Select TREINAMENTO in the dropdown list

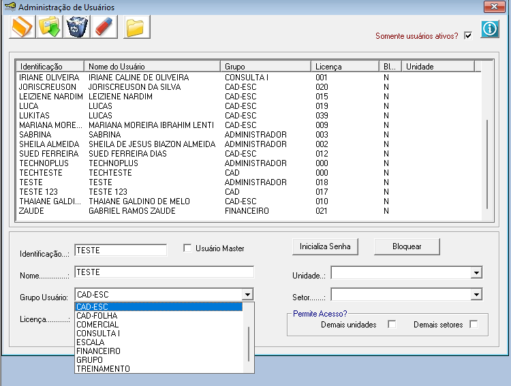pos(159,369)
